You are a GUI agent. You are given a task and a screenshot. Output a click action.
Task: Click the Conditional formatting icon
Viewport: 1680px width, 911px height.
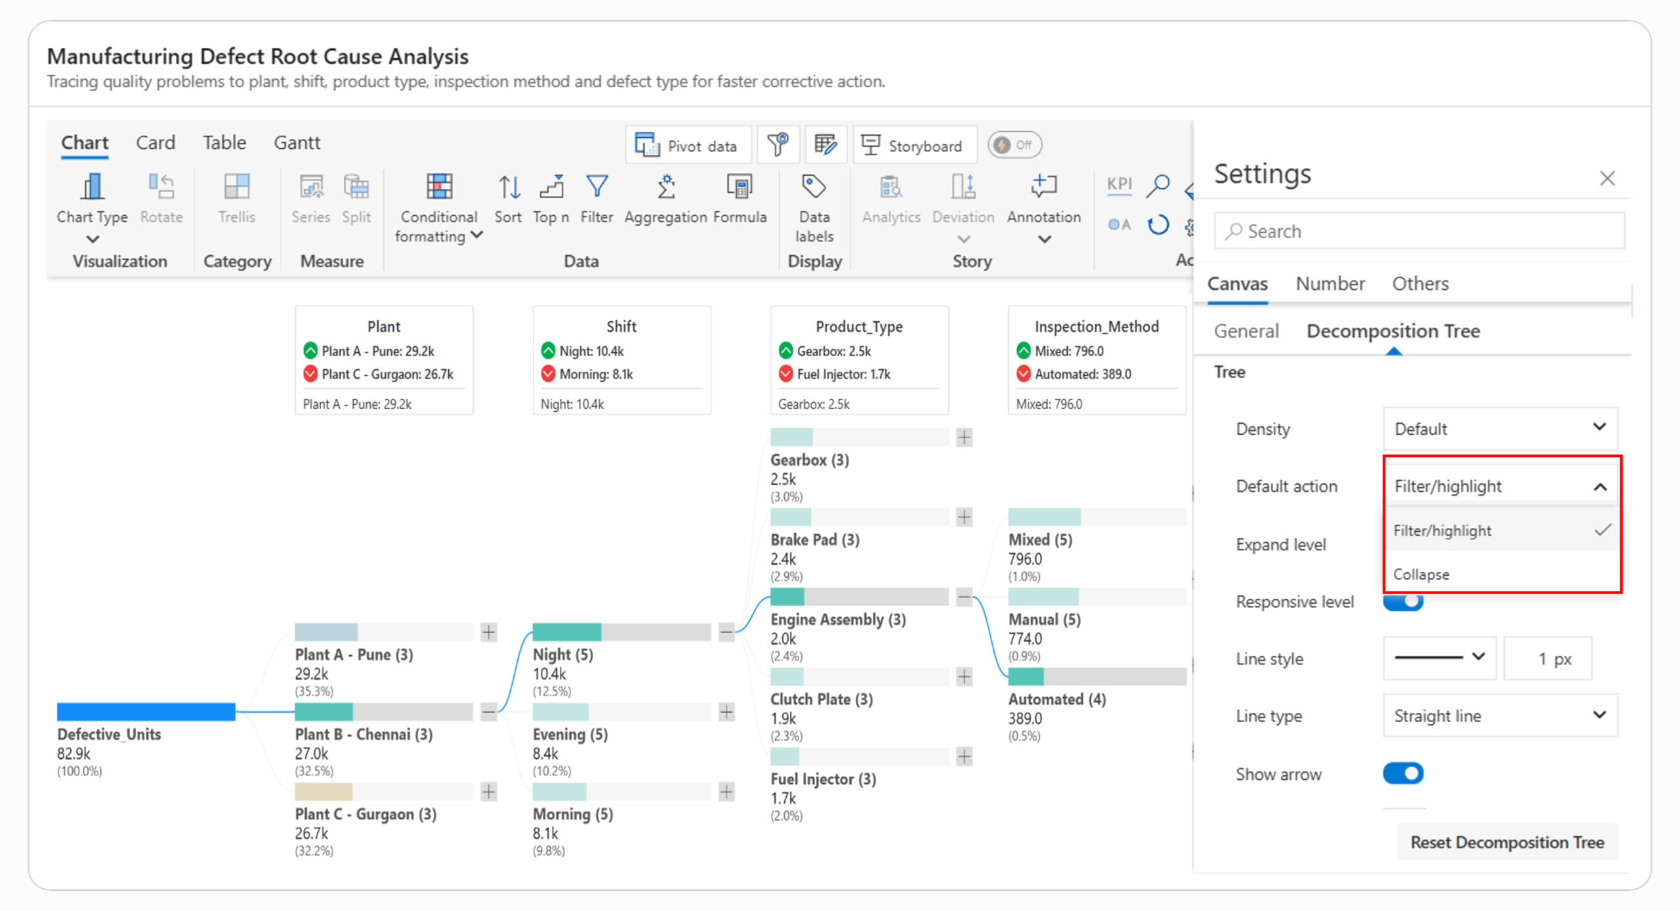(x=439, y=188)
